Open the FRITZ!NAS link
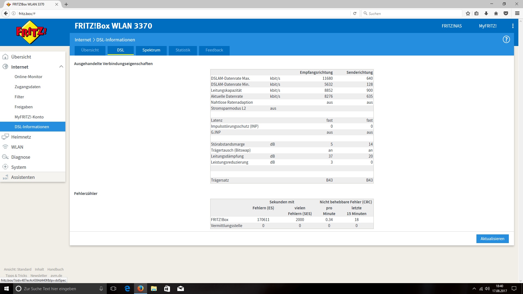This screenshot has width=523, height=294. click(x=452, y=26)
